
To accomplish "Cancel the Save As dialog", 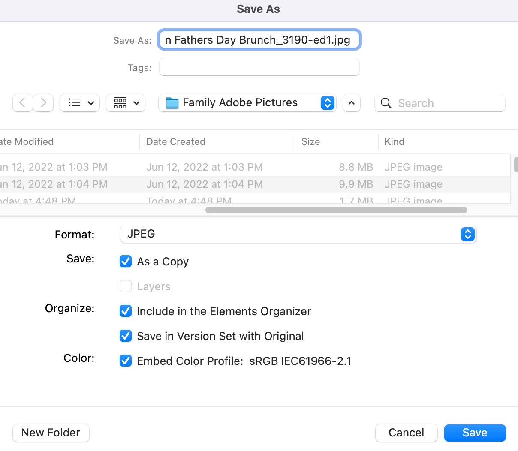I will (x=406, y=433).
